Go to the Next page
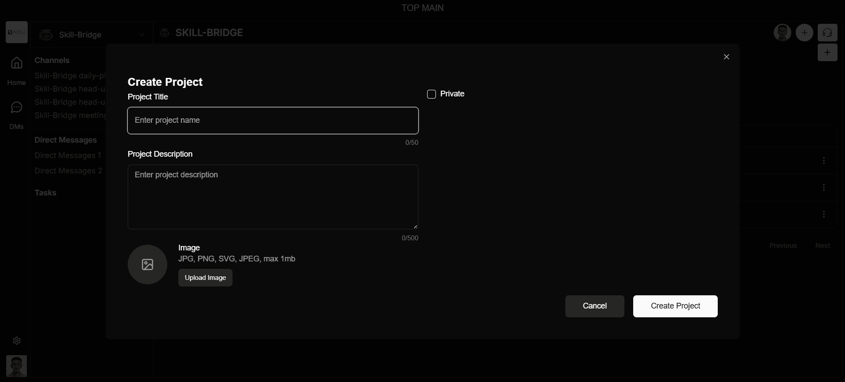Screen dimensions: 845x382 click(823, 246)
